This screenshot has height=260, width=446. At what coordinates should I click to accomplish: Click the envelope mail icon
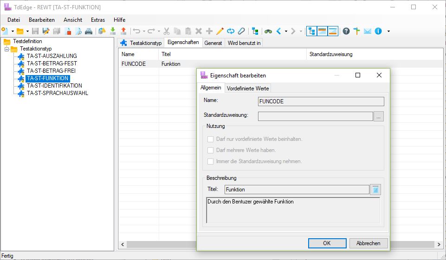368,31
